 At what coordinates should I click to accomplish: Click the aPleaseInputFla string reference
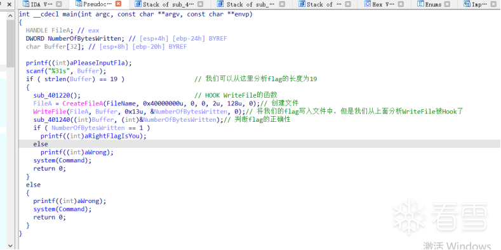pyautogui.click(x=98, y=63)
